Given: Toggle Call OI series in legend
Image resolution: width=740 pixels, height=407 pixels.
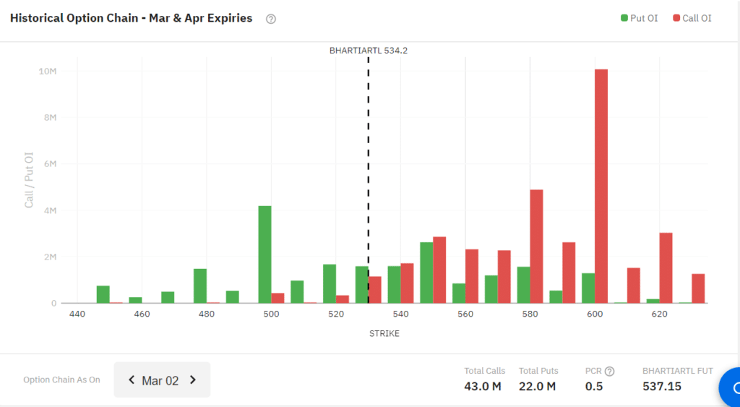Looking at the screenshot, I should tap(692, 18).
